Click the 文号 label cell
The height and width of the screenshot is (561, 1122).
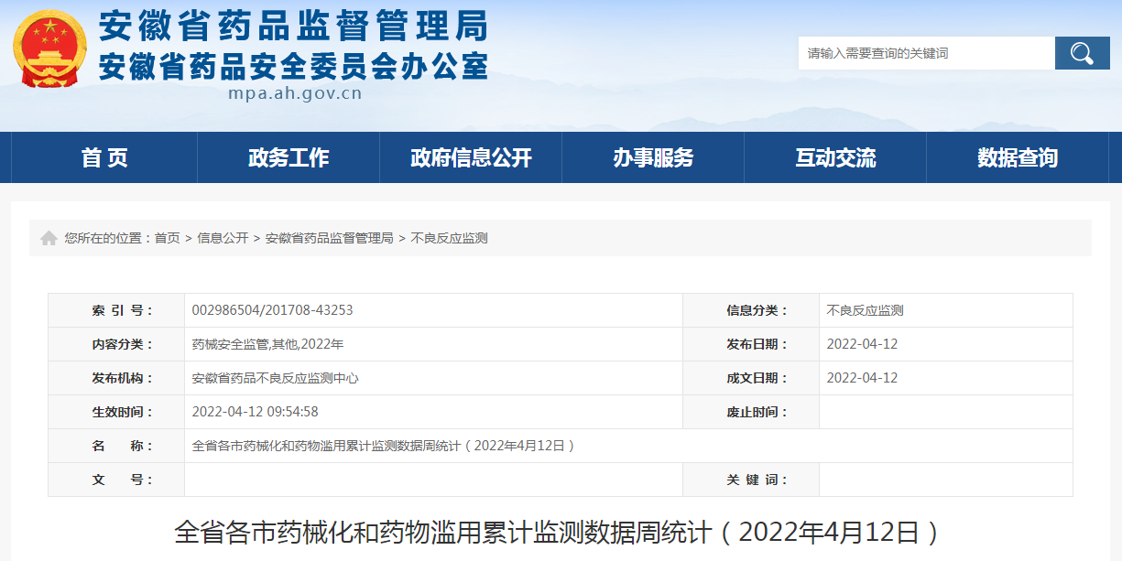[x=116, y=480]
